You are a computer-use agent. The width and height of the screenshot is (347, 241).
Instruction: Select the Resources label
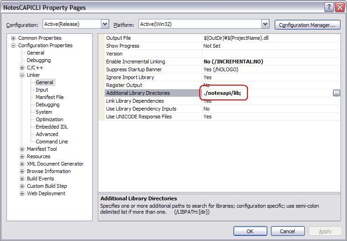38,156
